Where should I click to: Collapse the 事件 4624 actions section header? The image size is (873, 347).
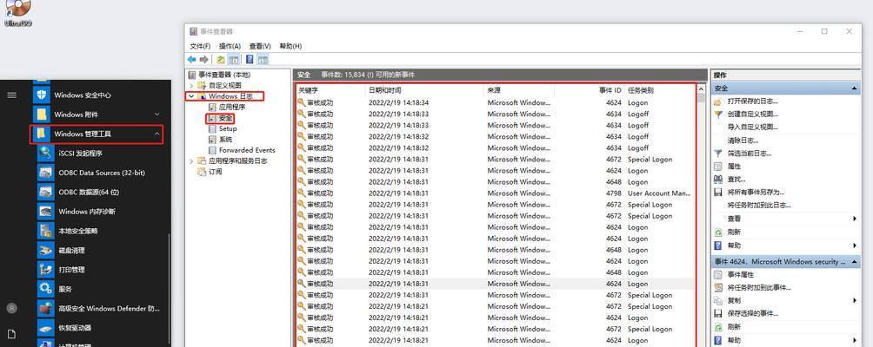tap(854, 261)
